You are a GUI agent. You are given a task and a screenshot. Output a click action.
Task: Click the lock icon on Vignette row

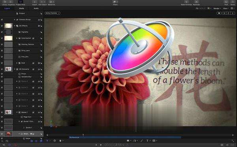(x=41, y=32)
